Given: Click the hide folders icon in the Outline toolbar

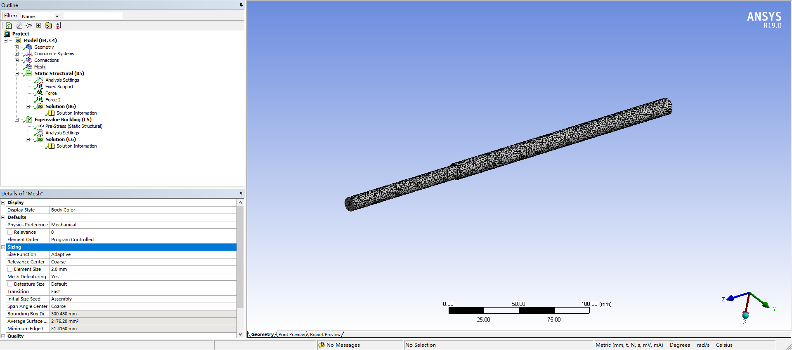Looking at the screenshot, I should point(48,26).
